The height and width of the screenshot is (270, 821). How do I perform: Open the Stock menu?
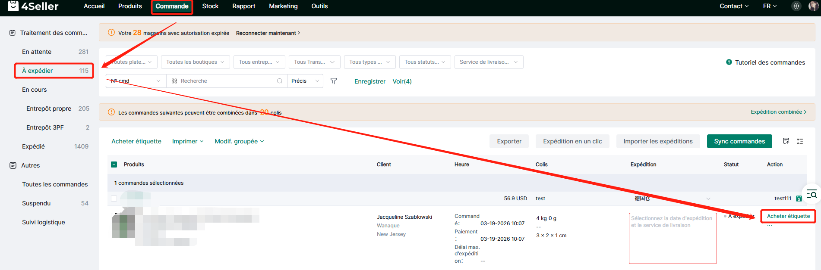coord(210,6)
